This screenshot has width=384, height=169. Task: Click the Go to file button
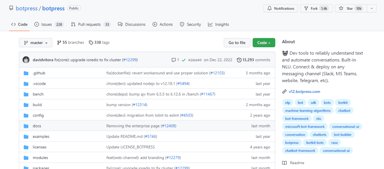[237, 43]
